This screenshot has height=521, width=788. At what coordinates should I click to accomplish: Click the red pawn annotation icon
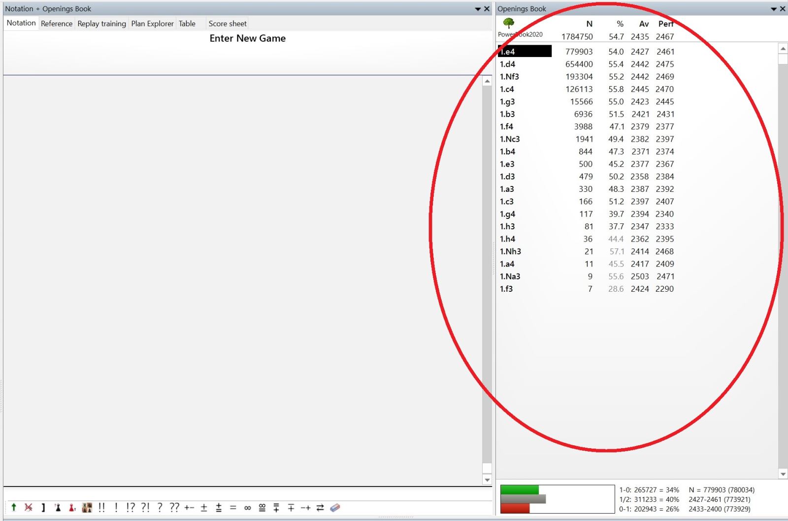click(72, 507)
